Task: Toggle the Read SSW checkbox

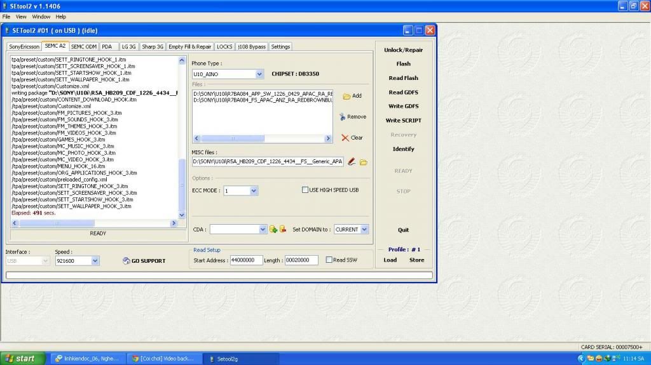Action: pos(329,260)
